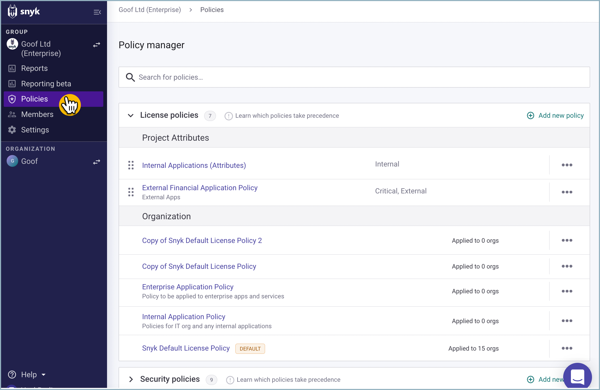Open group Settings in the sidebar

coord(53,130)
